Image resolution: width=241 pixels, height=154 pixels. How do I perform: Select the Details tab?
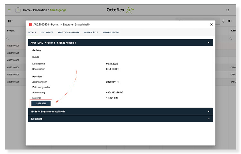[x=32, y=32]
